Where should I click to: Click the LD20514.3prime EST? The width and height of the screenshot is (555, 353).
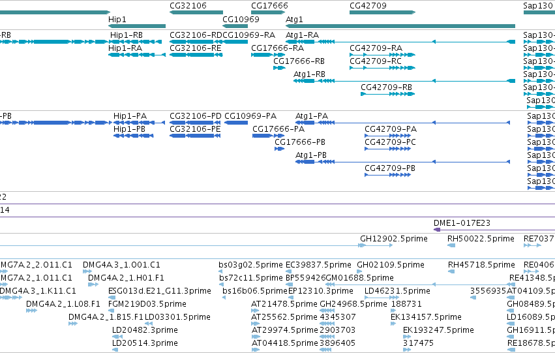pyautogui.click(x=115, y=350)
